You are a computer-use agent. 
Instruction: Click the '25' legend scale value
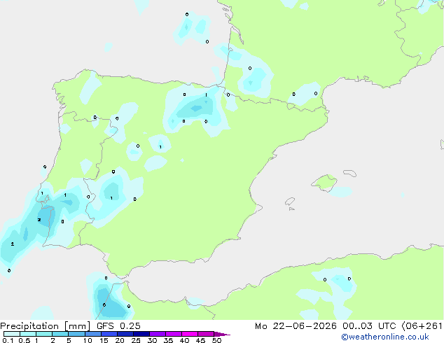point(136,340)
